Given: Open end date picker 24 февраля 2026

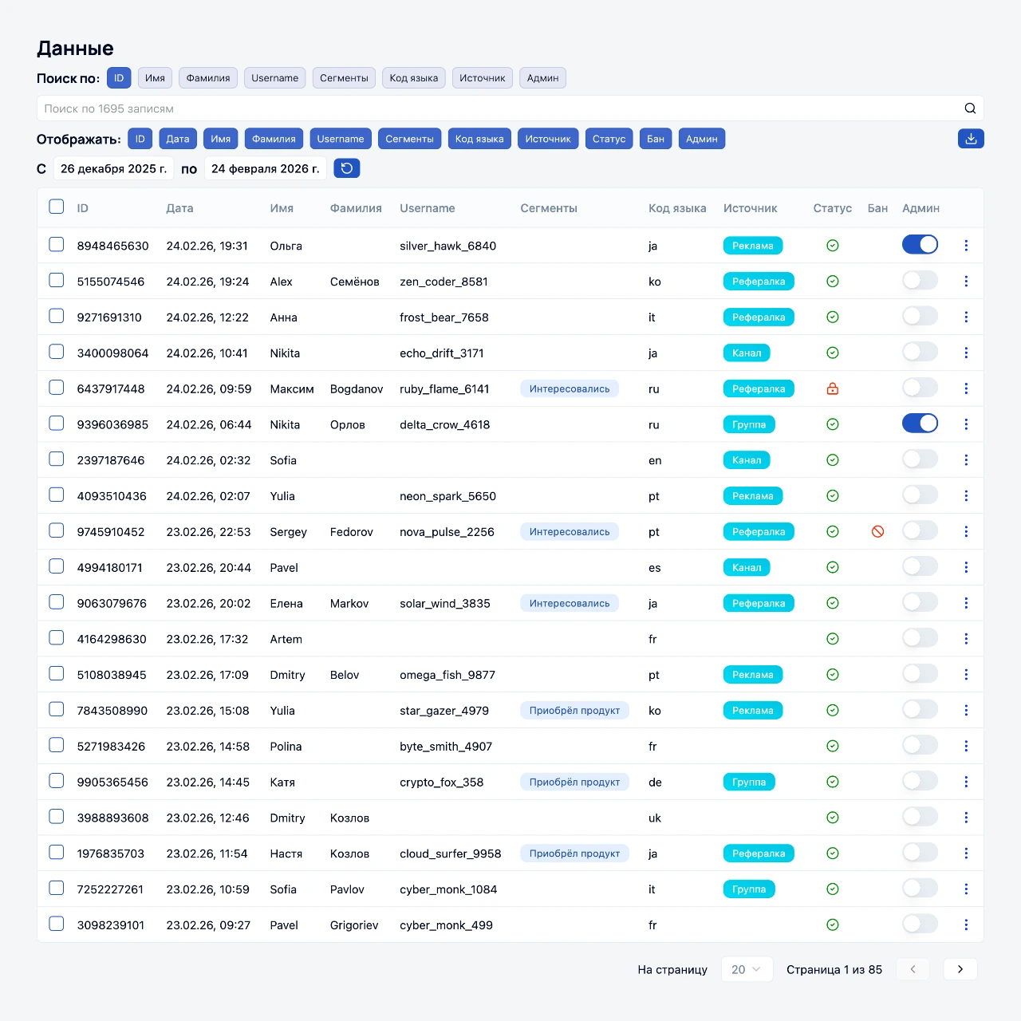Looking at the screenshot, I should click(265, 168).
